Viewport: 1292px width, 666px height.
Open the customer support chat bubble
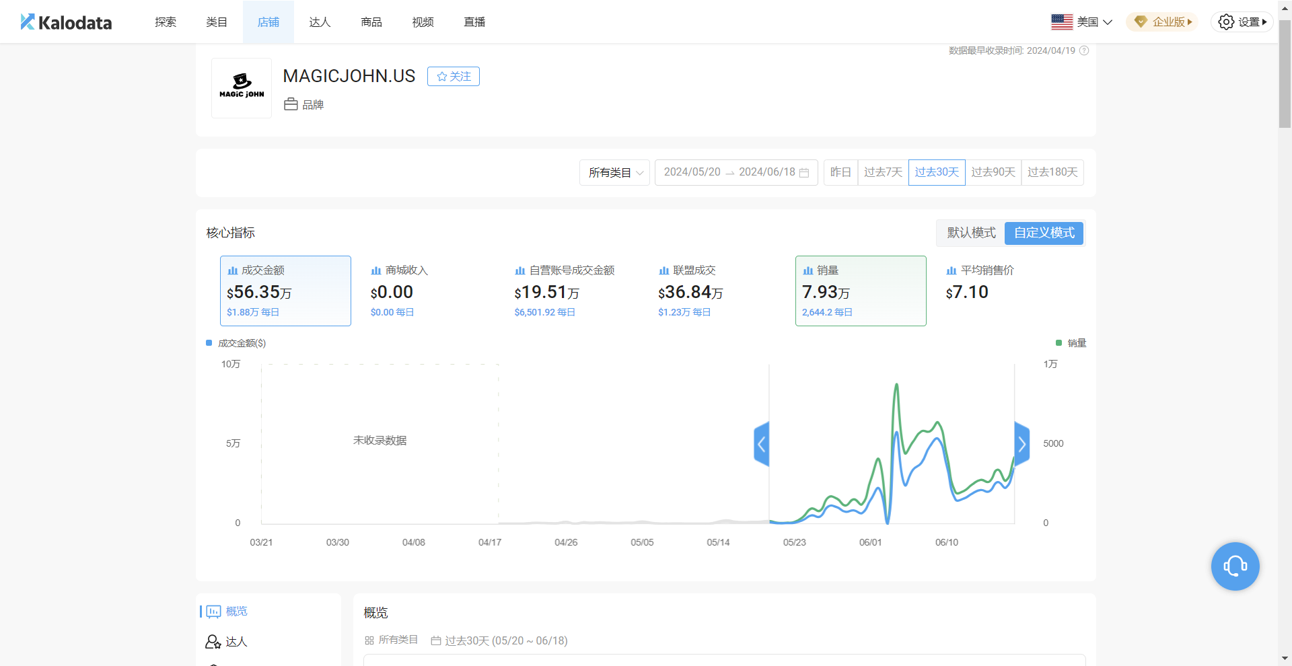pos(1235,566)
